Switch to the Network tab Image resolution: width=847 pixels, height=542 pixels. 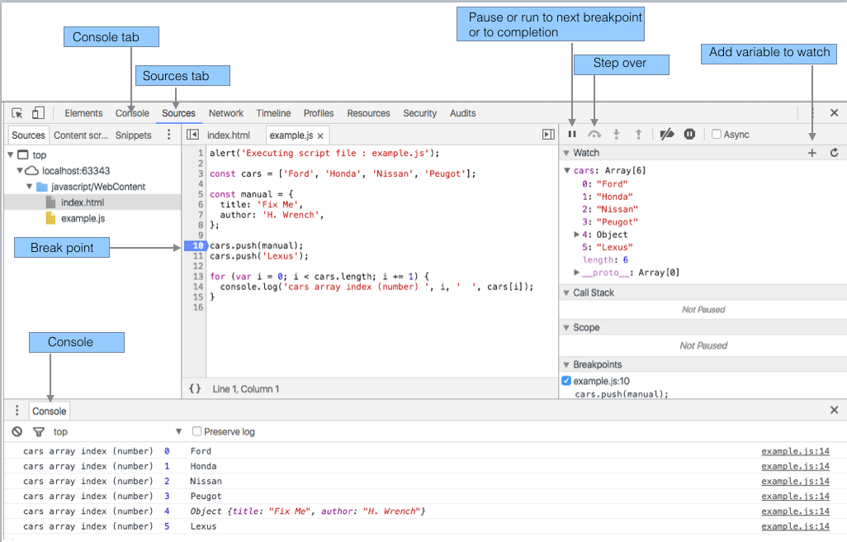[225, 113]
